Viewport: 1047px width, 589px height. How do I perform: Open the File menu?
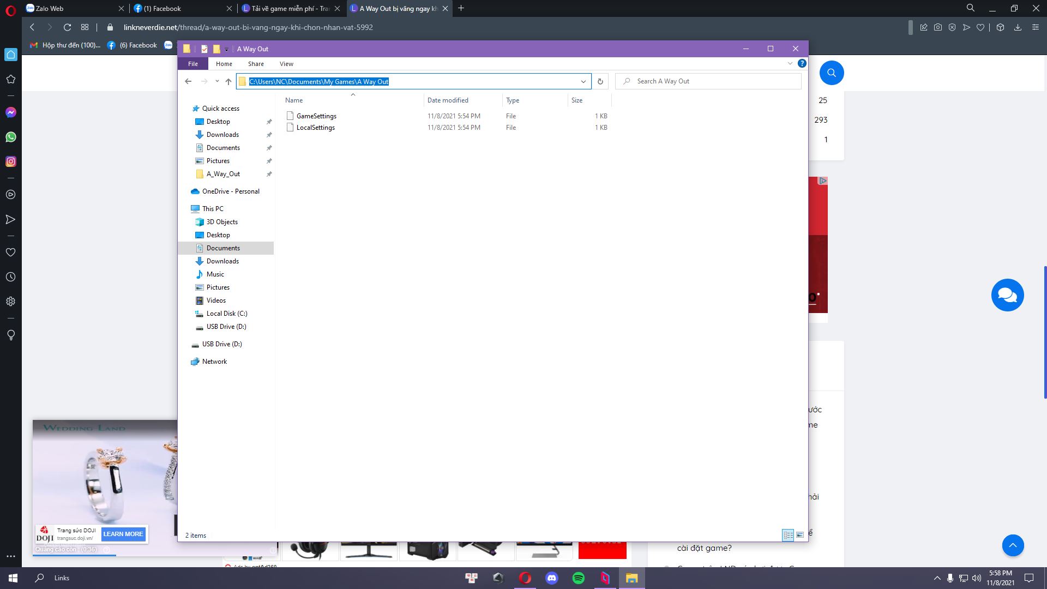(192, 64)
